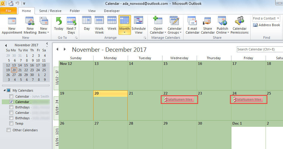The width and height of the screenshot is (283, 149).
Task: Enable the John Smith calendar checkbox
Action: point(11,96)
